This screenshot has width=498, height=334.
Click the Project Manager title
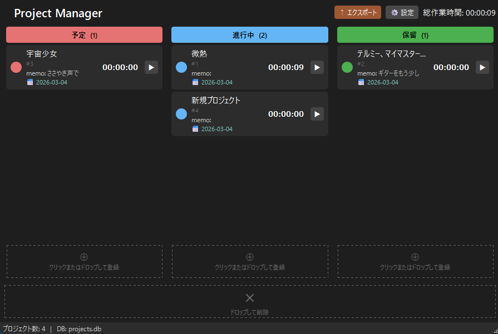tap(58, 13)
